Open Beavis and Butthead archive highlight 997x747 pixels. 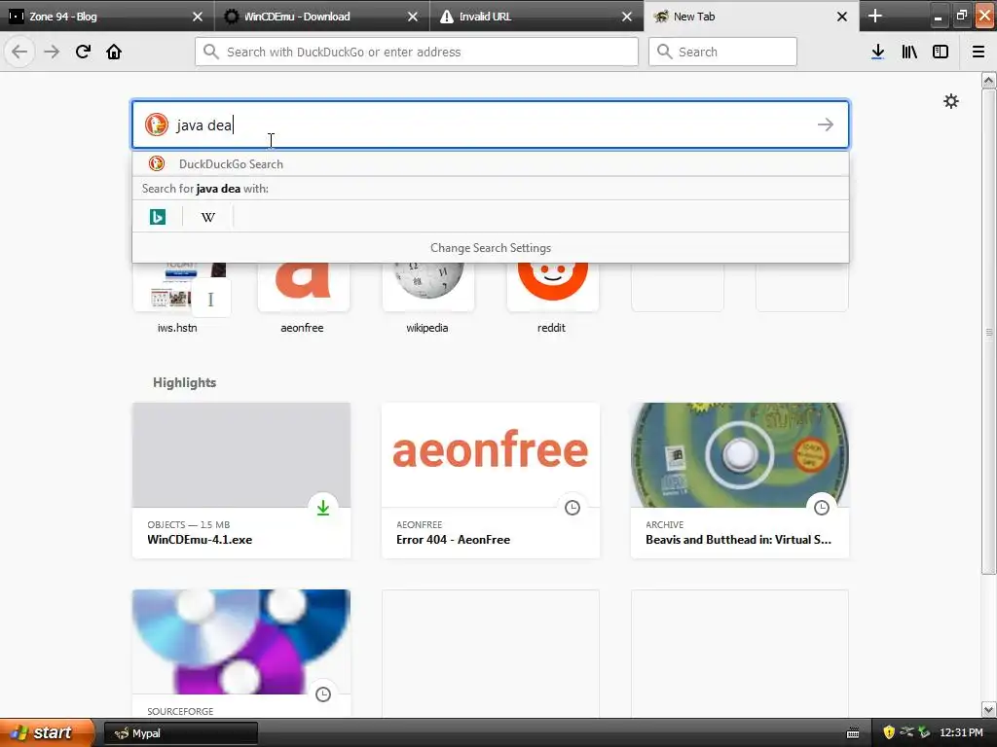coord(740,480)
